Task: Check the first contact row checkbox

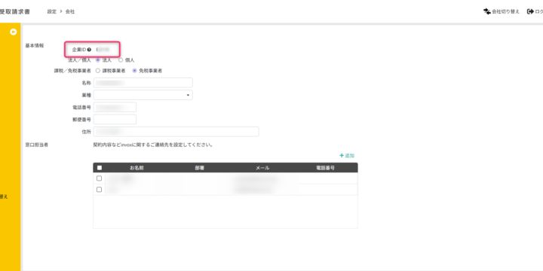Action: 99,178
